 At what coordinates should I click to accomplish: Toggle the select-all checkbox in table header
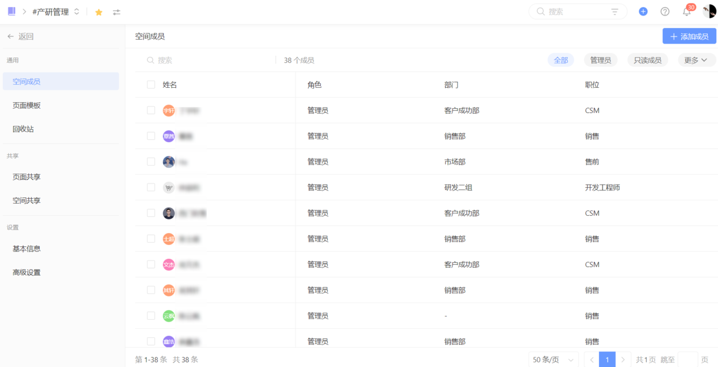tap(151, 84)
